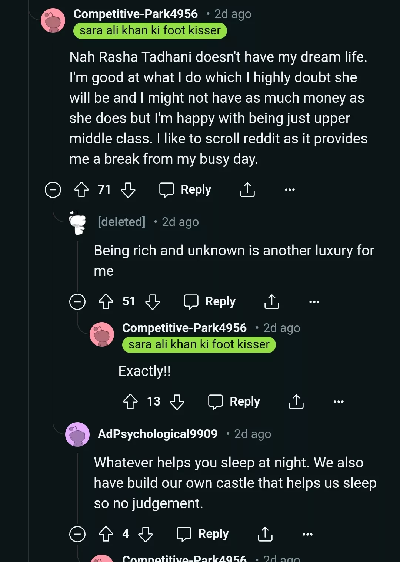Share the "Exactly!!" comment
400x562 pixels.
pos(296,401)
